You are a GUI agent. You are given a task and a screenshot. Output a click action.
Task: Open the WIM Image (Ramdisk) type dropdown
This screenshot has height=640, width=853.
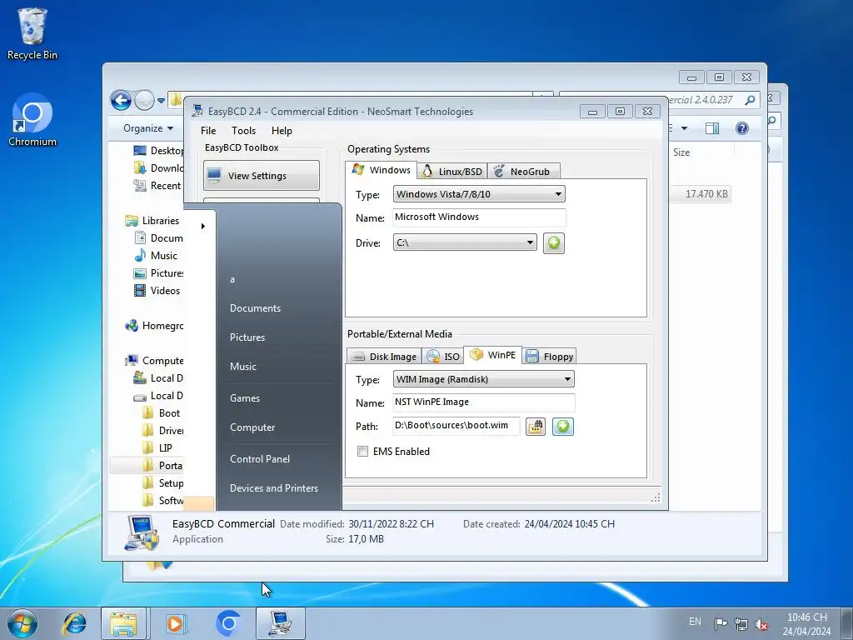(x=484, y=379)
